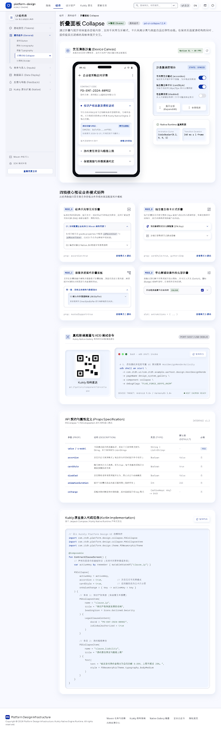Expand 基础规范 (Tokens) sidebar group
The image size is (221, 733).
pyautogui.click(x=30, y=28)
